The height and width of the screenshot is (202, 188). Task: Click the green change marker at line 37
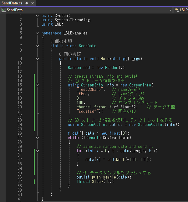34,182
